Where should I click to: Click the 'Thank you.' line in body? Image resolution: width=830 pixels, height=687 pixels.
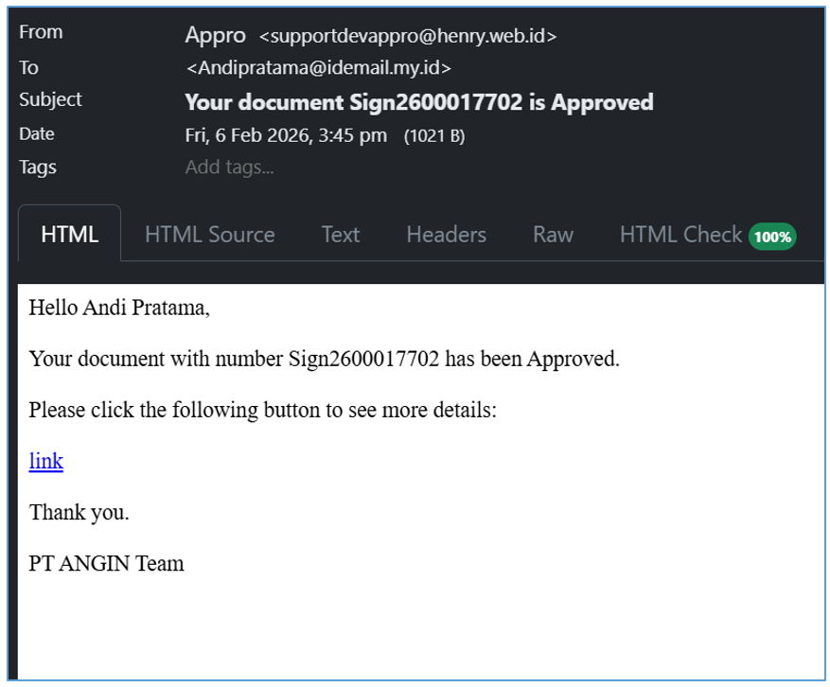tap(79, 513)
